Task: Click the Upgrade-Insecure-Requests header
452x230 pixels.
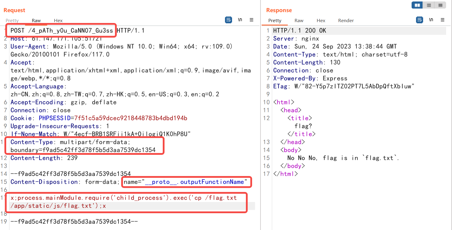Action: (60, 126)
